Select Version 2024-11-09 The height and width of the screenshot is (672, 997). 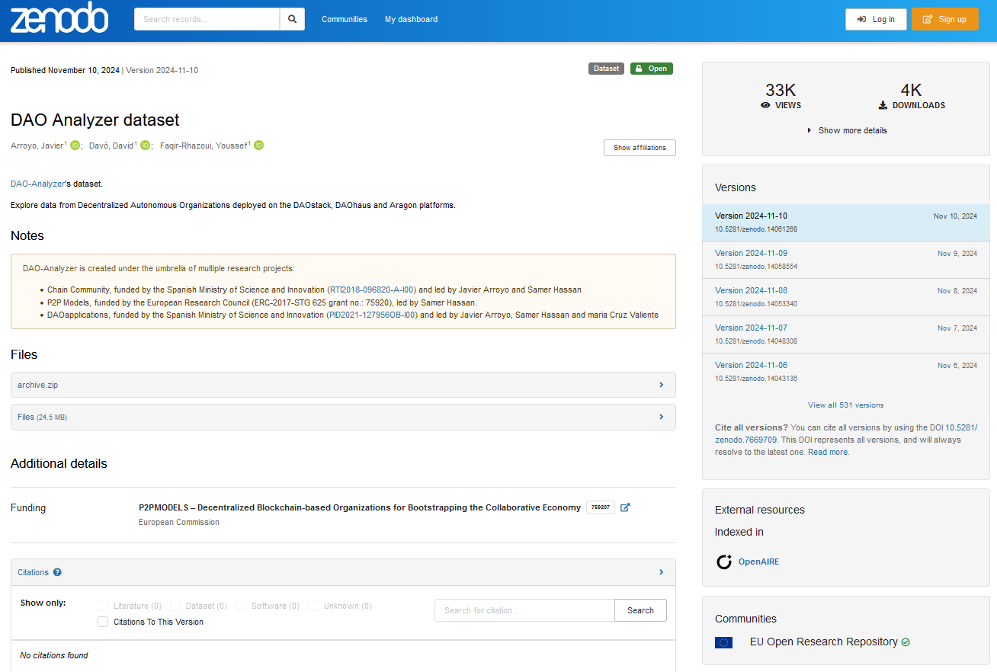coord(751,253)
